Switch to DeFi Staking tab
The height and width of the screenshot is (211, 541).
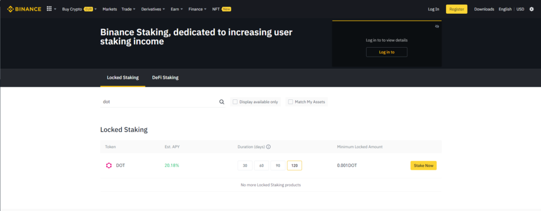pos(165,78)
